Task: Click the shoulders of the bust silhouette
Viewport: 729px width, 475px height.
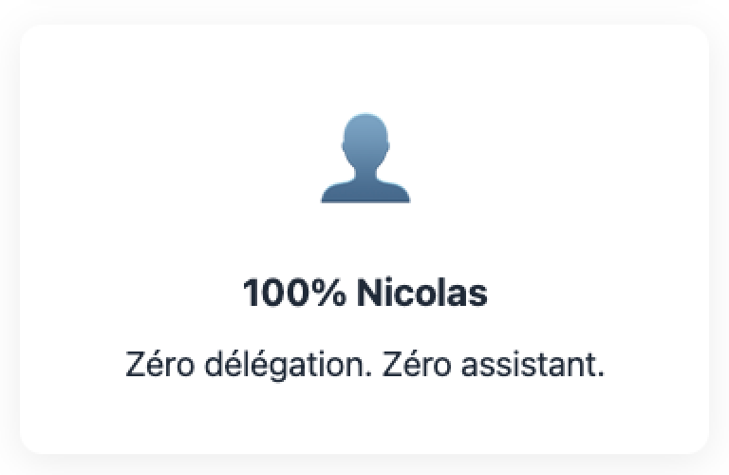Action: 364,190
